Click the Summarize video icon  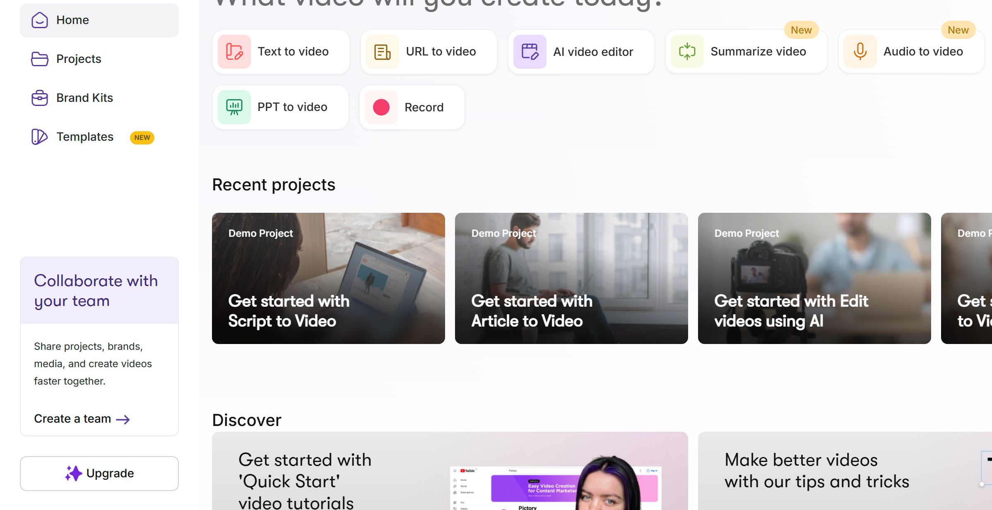click(x=687, y=52)
